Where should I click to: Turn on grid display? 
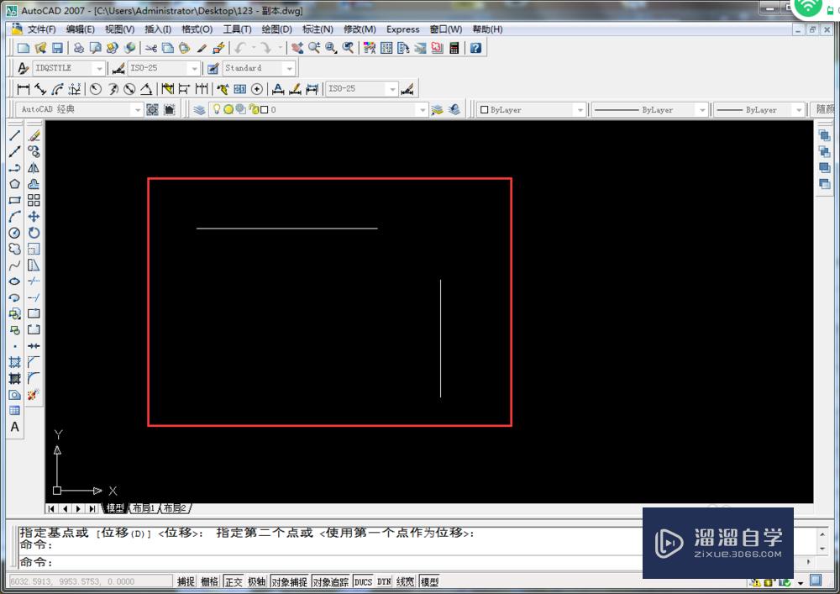tap(208, 581)
